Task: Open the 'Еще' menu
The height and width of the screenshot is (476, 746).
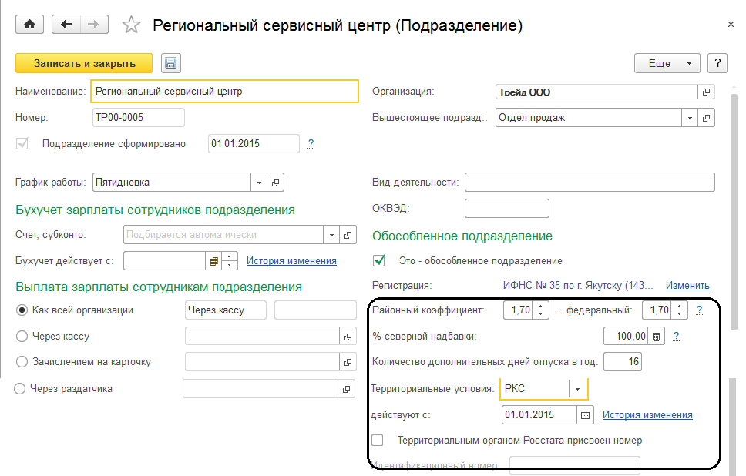Action: [x=667, y=63]
